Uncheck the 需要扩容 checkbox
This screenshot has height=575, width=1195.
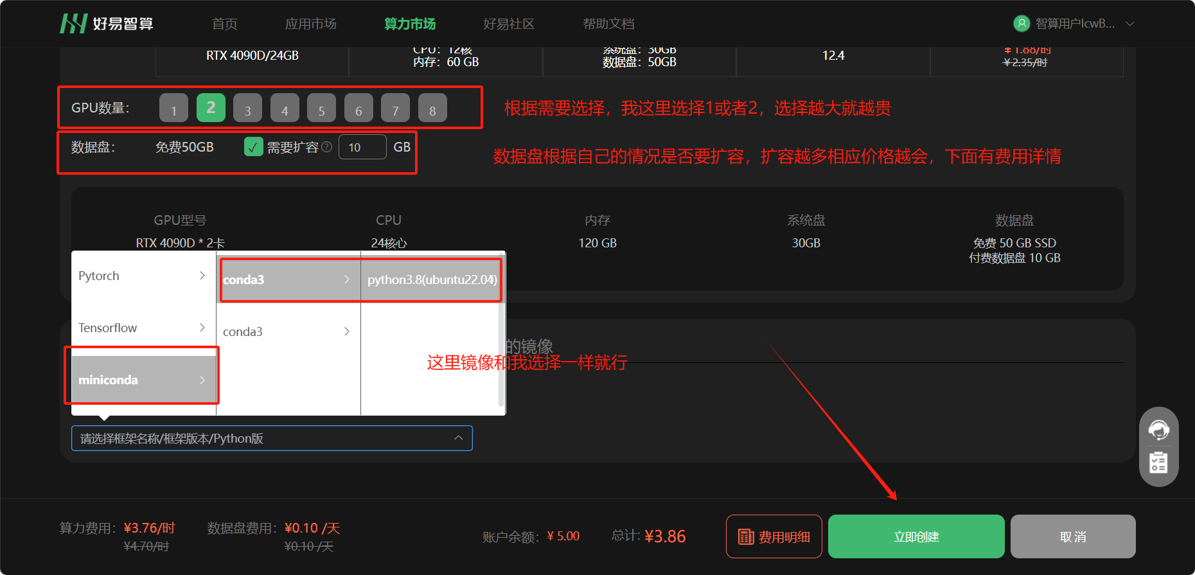click(x=253, y=147)
